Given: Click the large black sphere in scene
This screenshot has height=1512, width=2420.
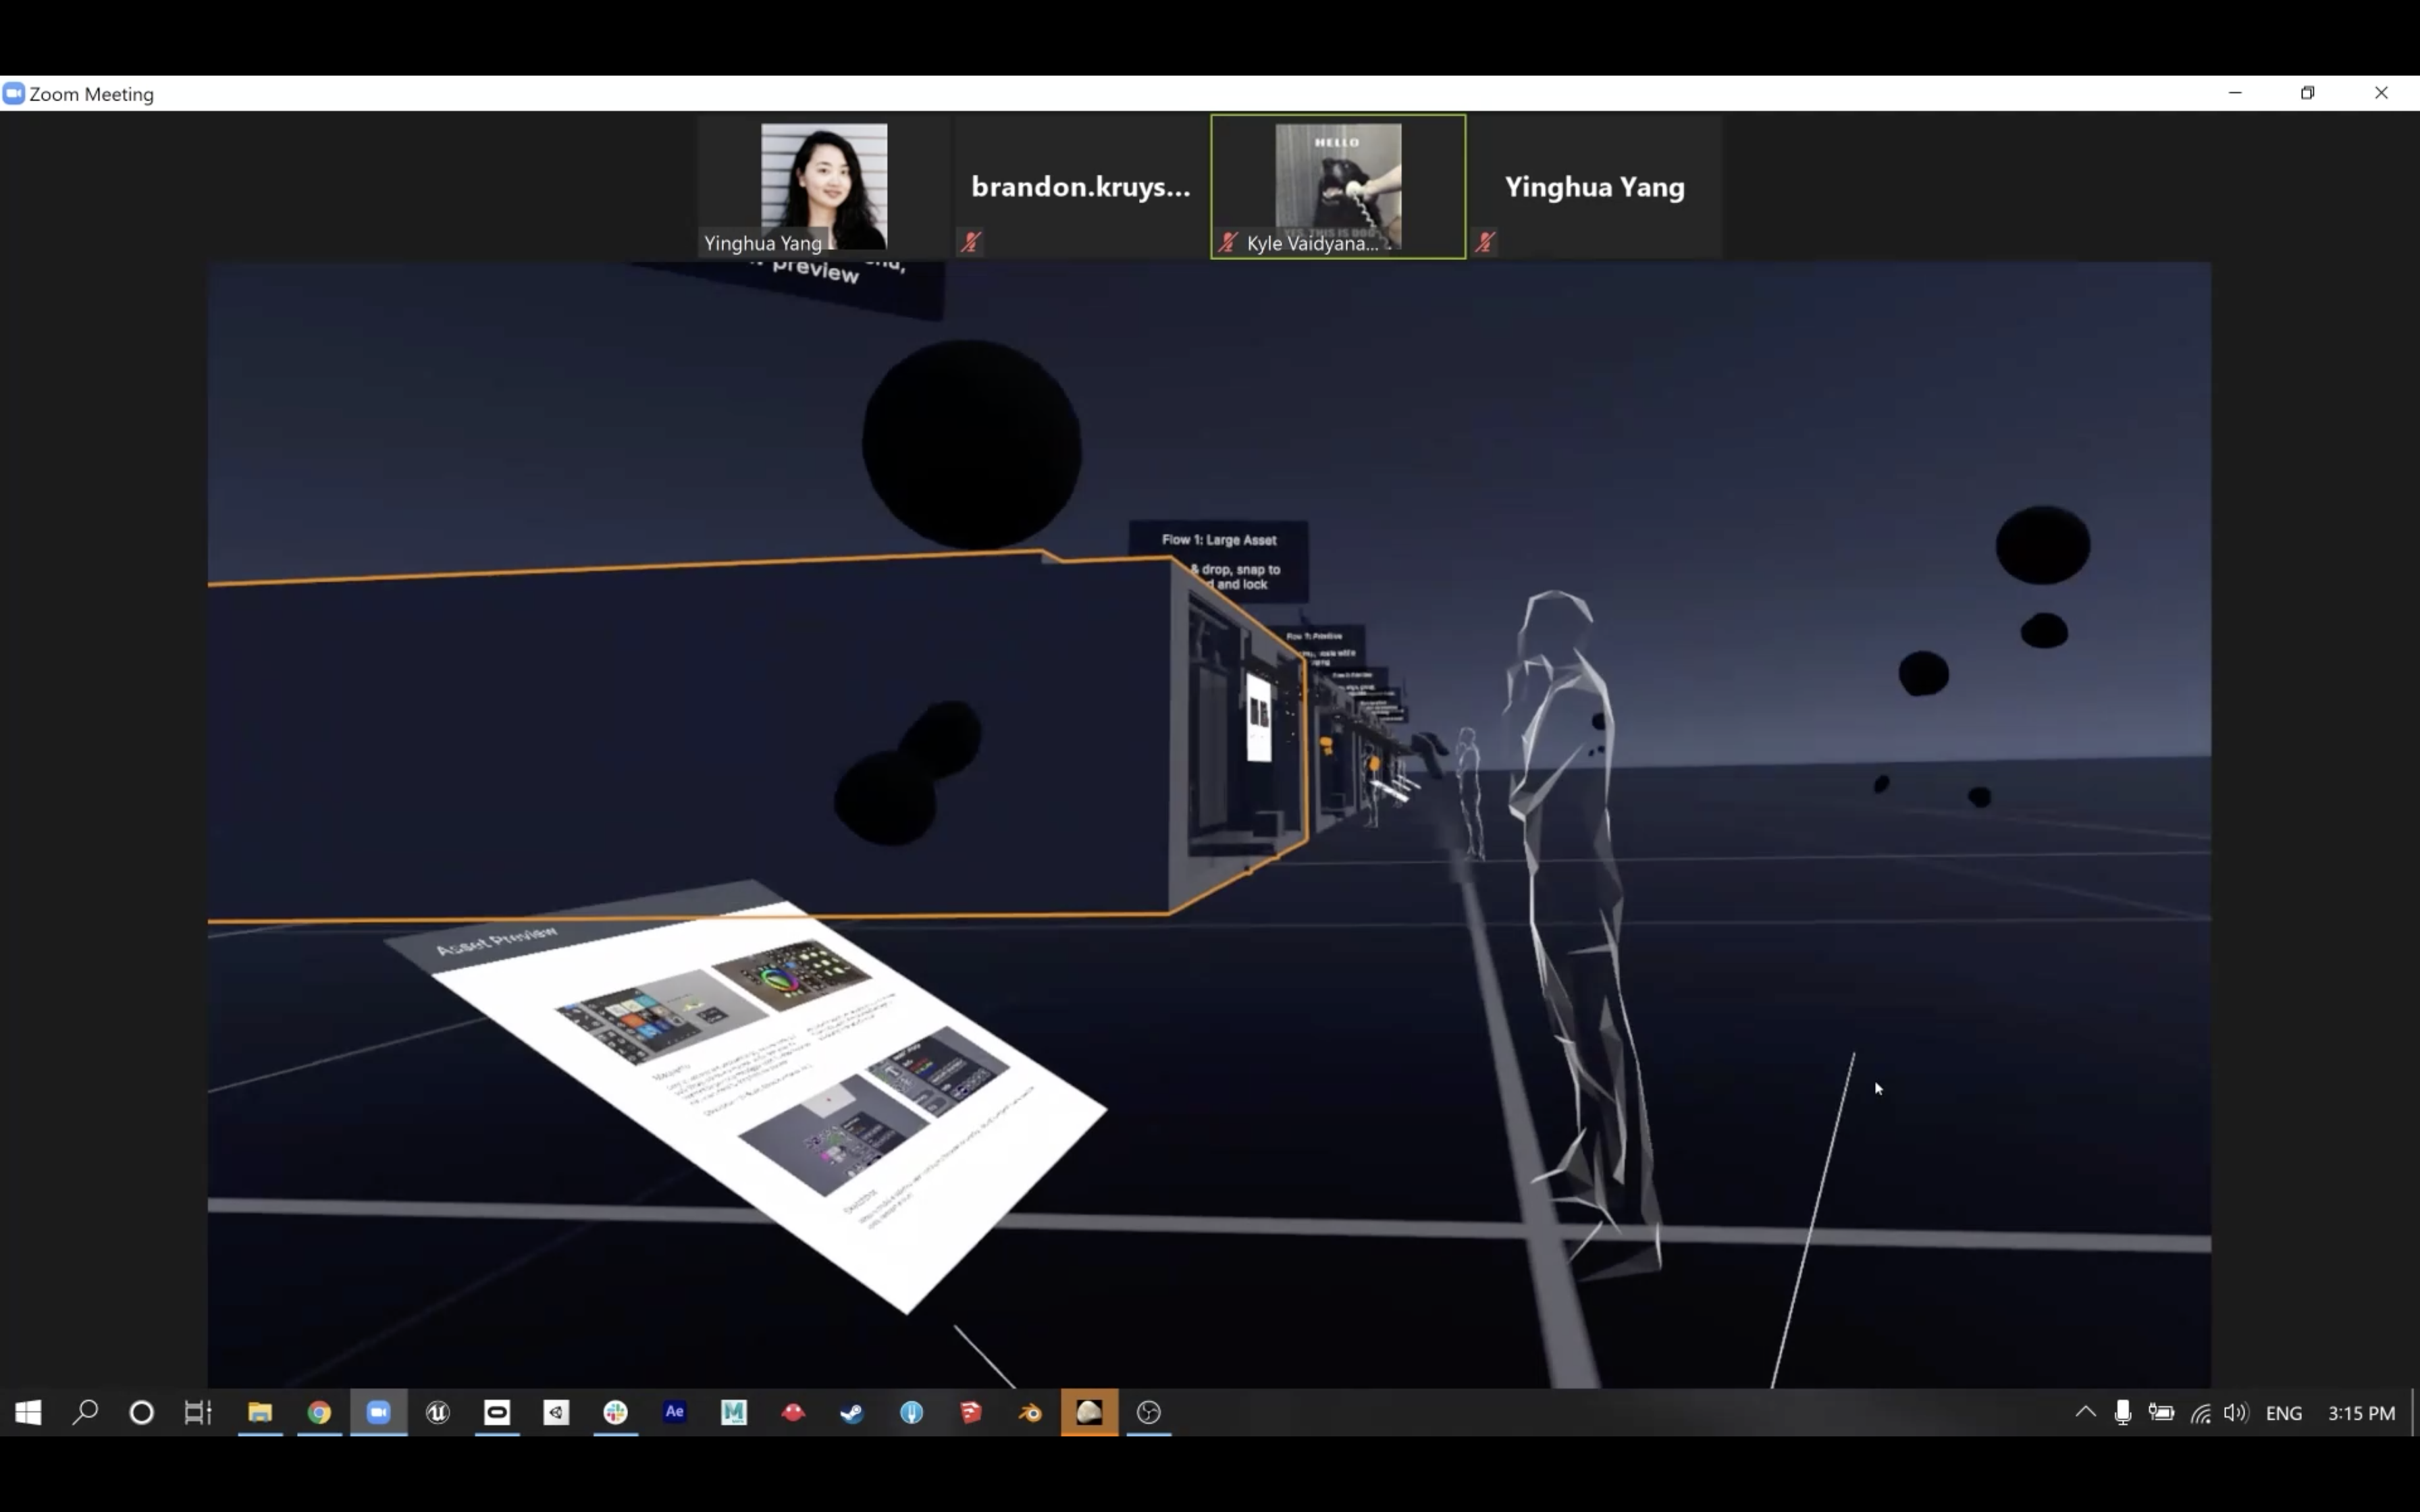Looking at the screenshot, I should (971, 443).
